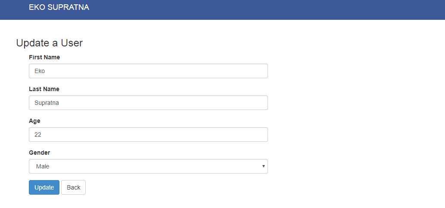The width and height of the screenshot is (445, 208).
Task: Open the EKO SUPRATNA brand link
Action: pos(59,8)
